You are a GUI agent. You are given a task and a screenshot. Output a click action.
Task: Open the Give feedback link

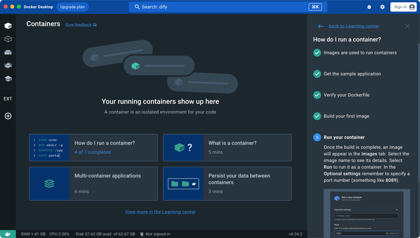click(78, 25)
